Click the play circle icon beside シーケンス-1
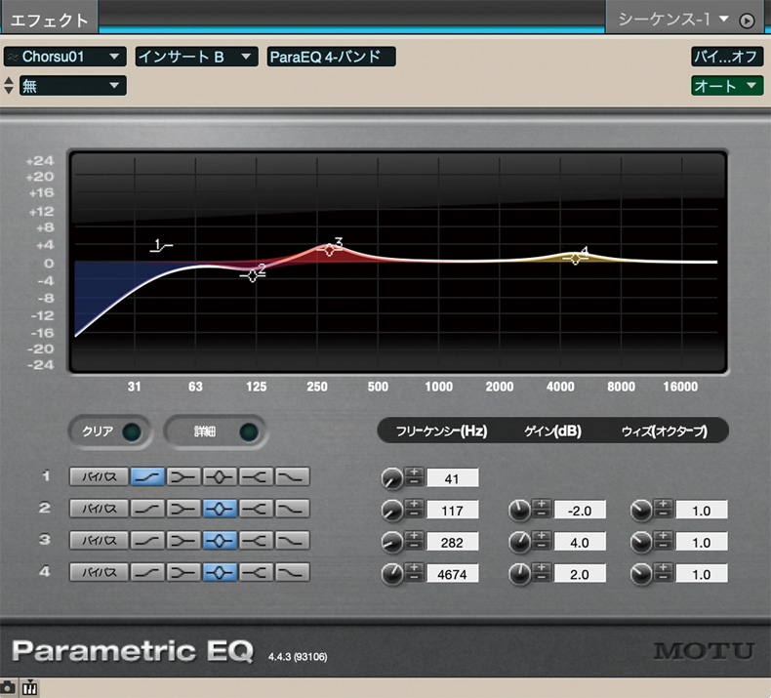The image size is (771, 698). [747, 21]
